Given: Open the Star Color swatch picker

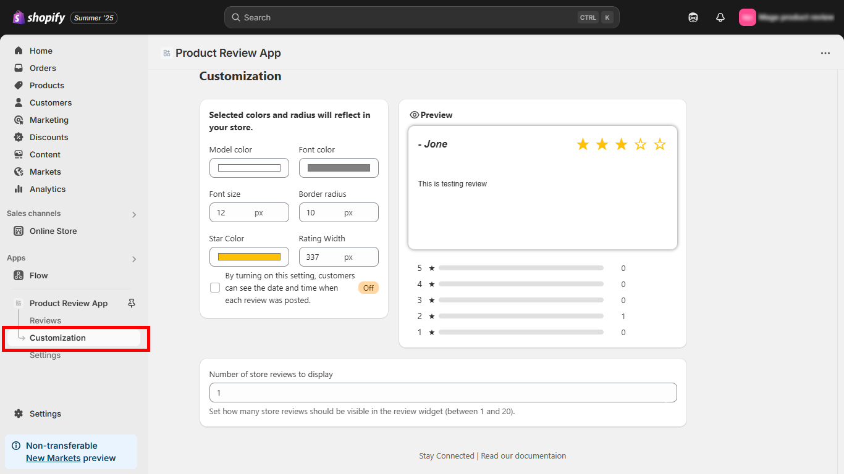Looking at the screenshot, I should coord(249,257).
